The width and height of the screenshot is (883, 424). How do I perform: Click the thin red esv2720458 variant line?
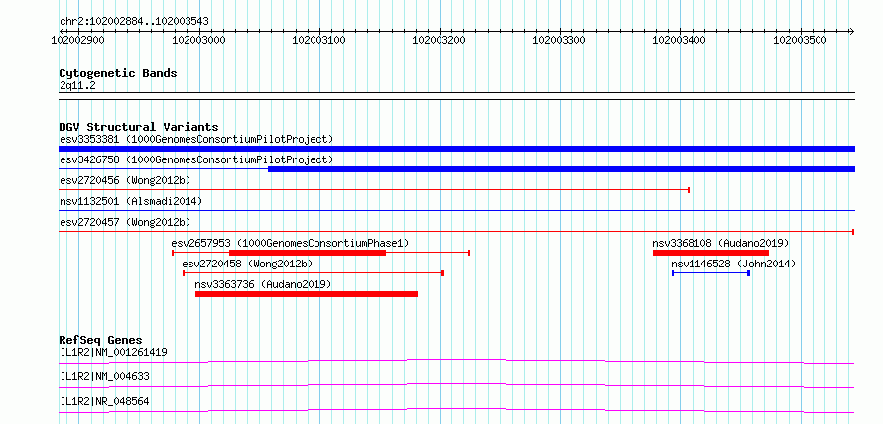click(x=314, y=273)
